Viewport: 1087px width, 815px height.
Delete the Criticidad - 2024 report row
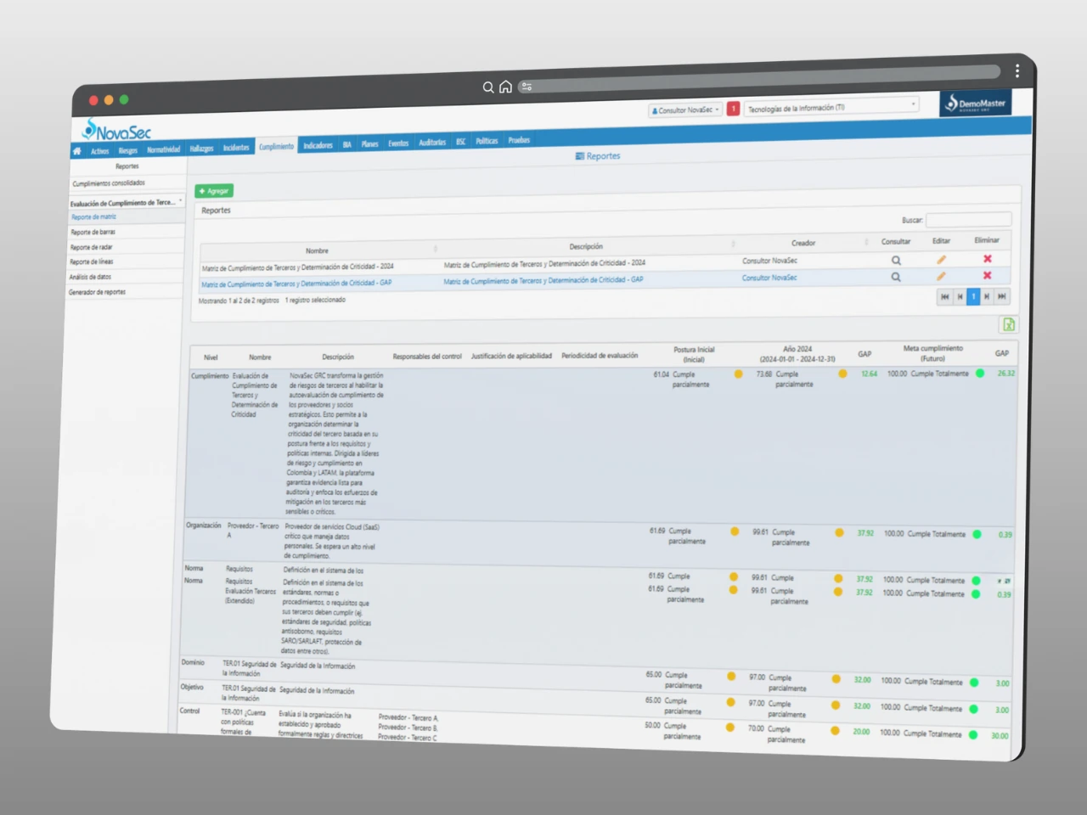point(987,259)
